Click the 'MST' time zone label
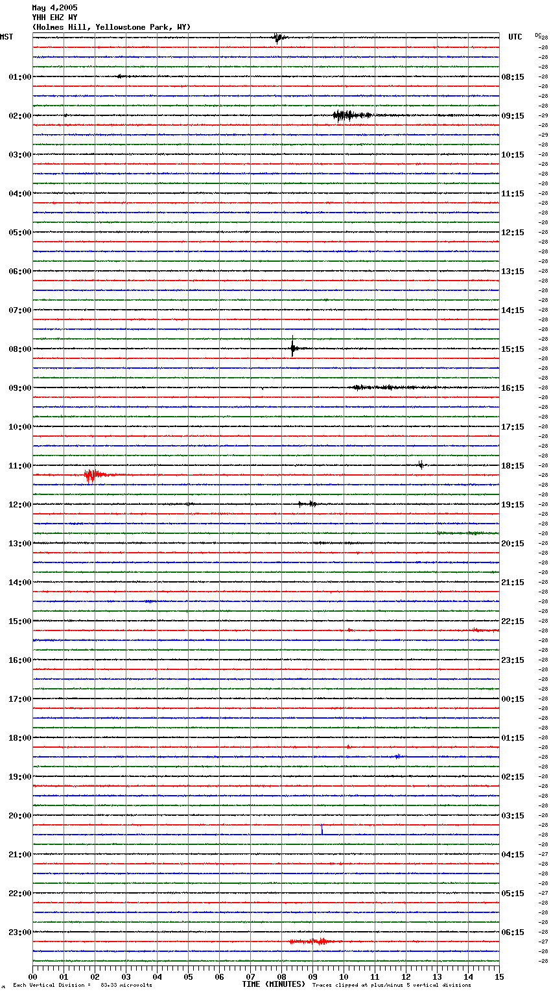 coord(6,37)
